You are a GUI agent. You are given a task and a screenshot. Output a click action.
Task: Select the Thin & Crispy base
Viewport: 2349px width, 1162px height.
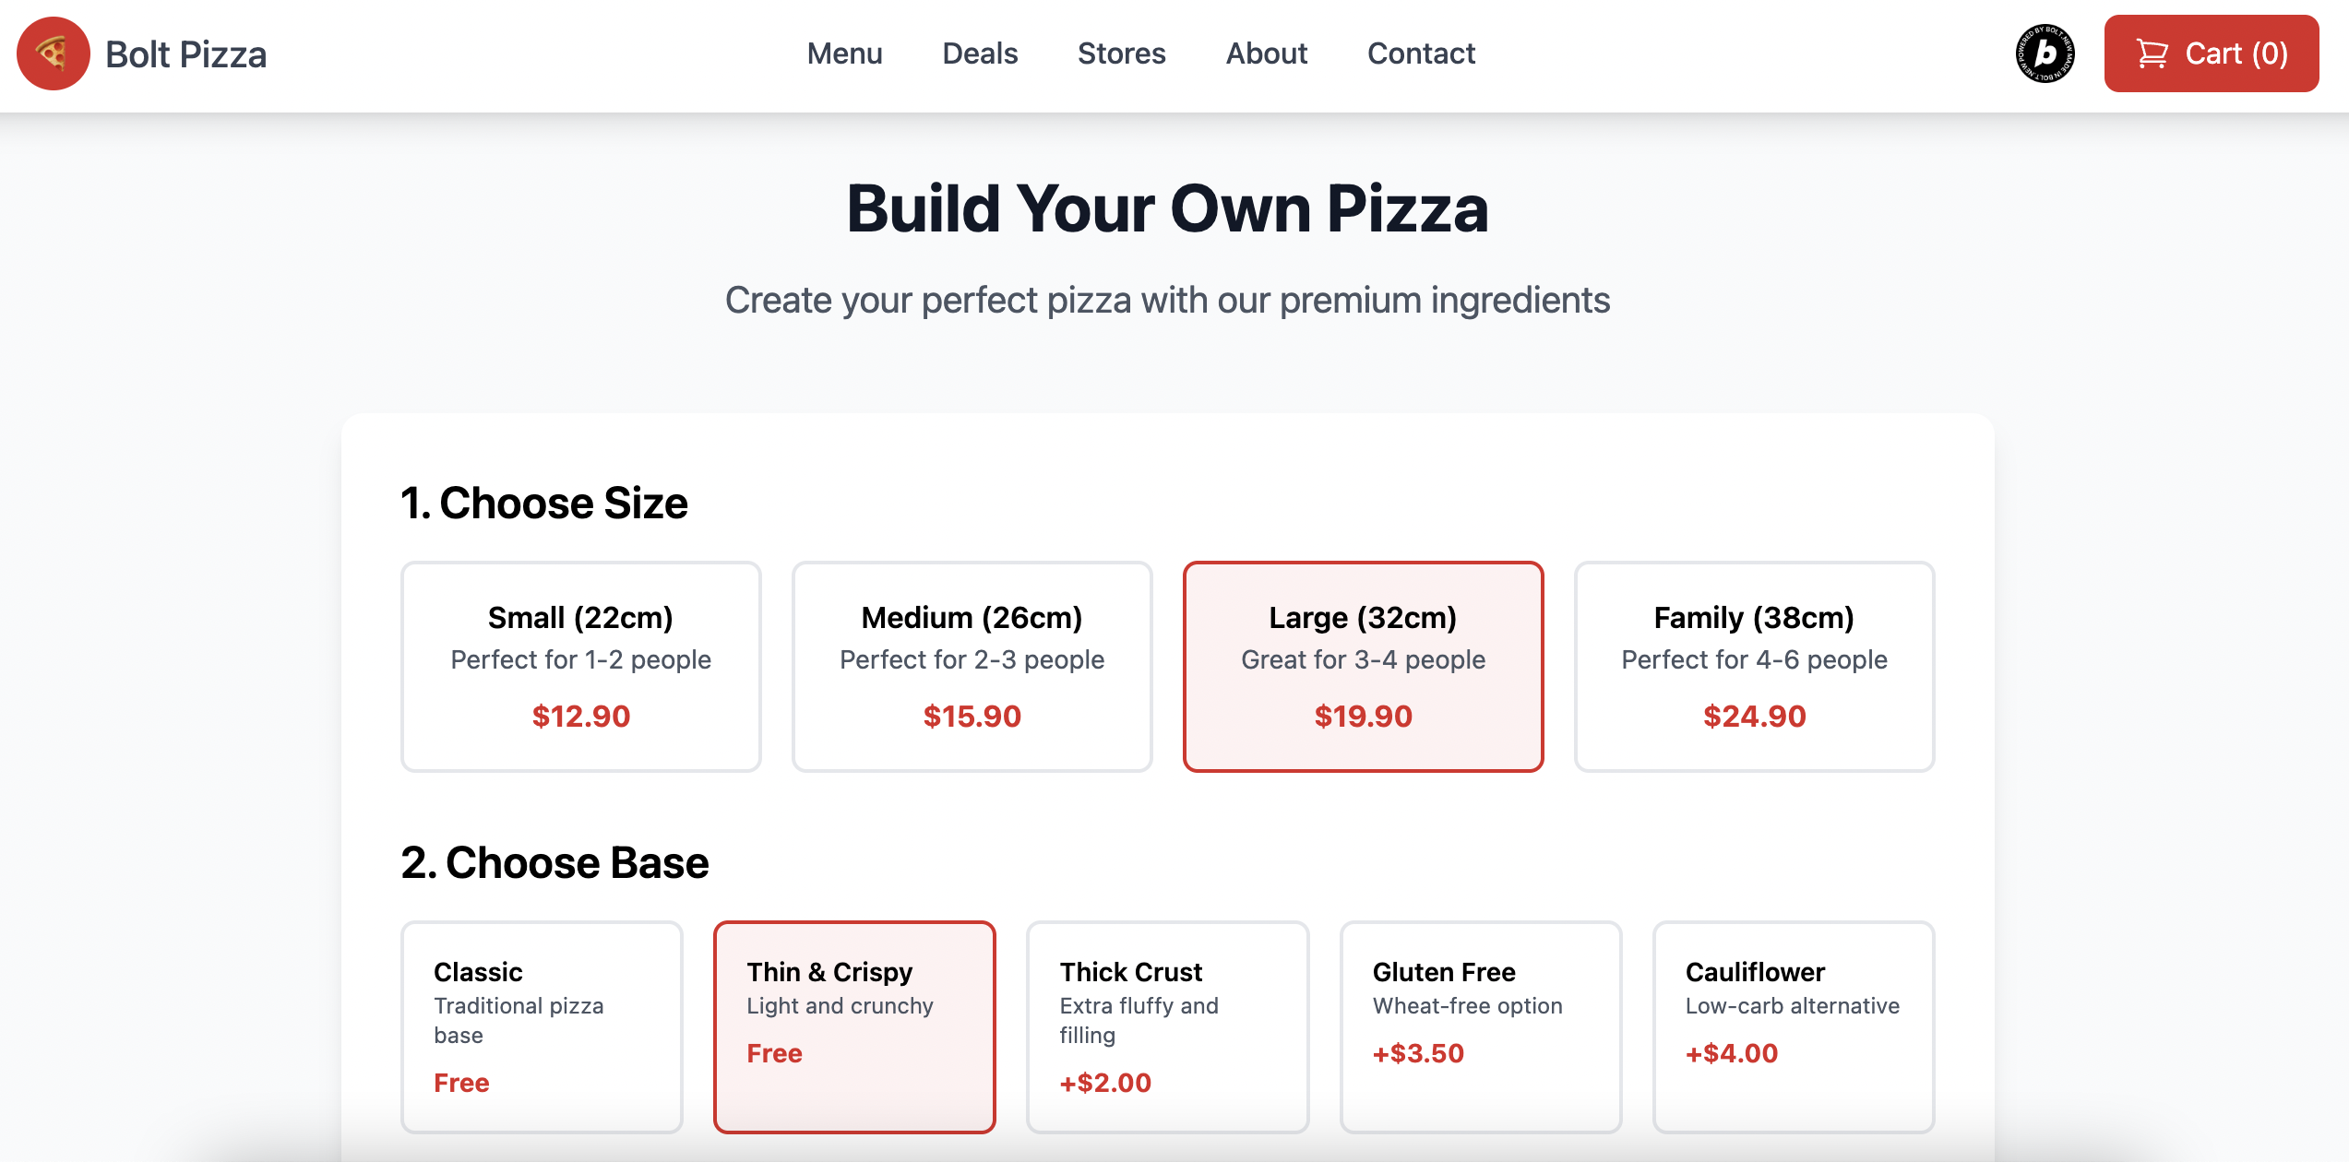[x=854, y=1026]
